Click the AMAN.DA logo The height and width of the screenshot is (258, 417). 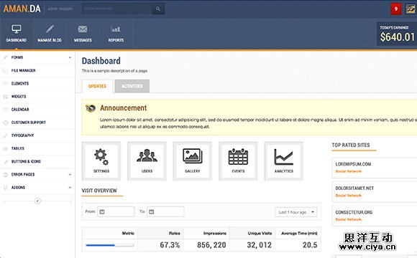pos(22,9)
